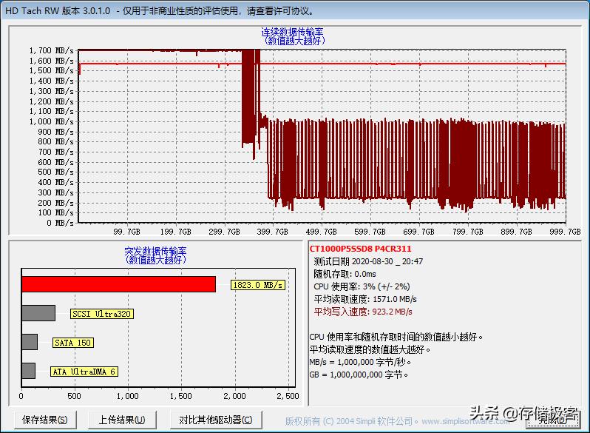Click the 上传结果(U) button

[x=122, y=420]
